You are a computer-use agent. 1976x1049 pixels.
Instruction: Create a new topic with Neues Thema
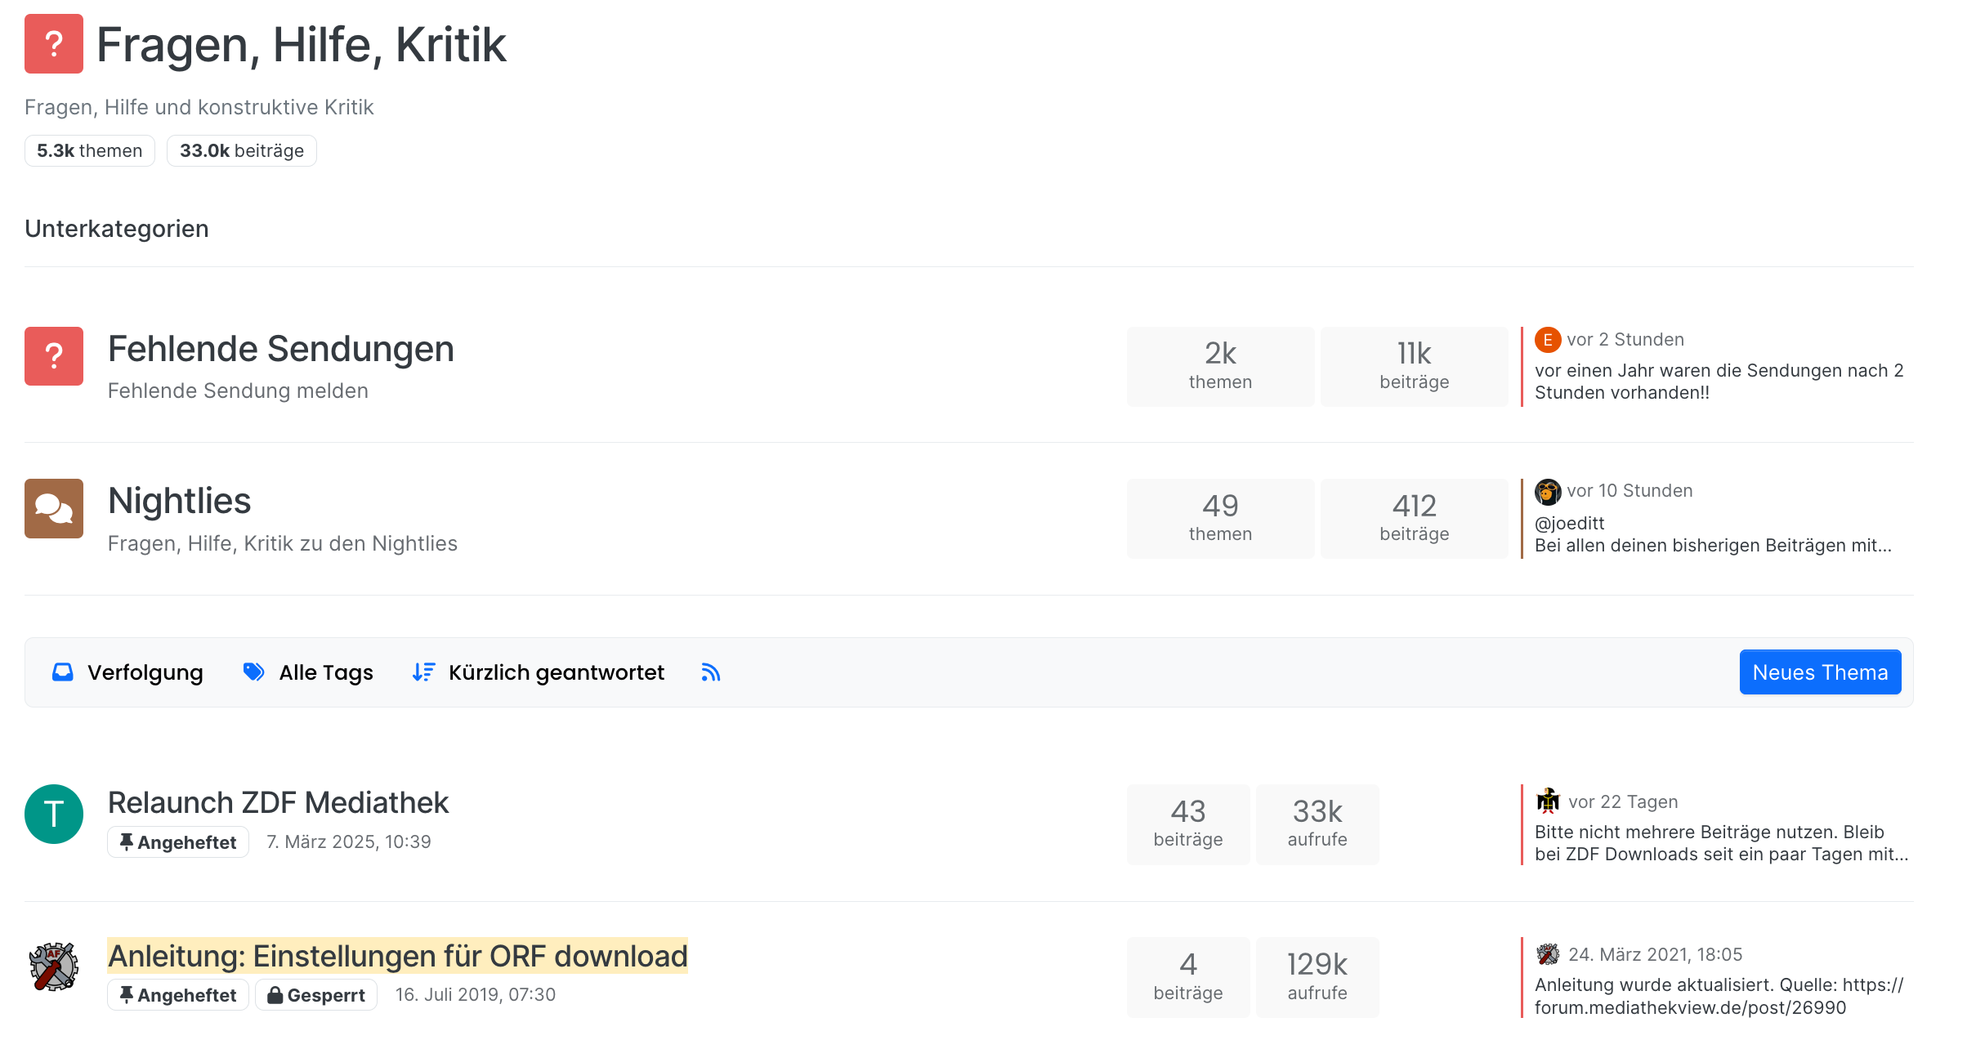click(1819, 672)
